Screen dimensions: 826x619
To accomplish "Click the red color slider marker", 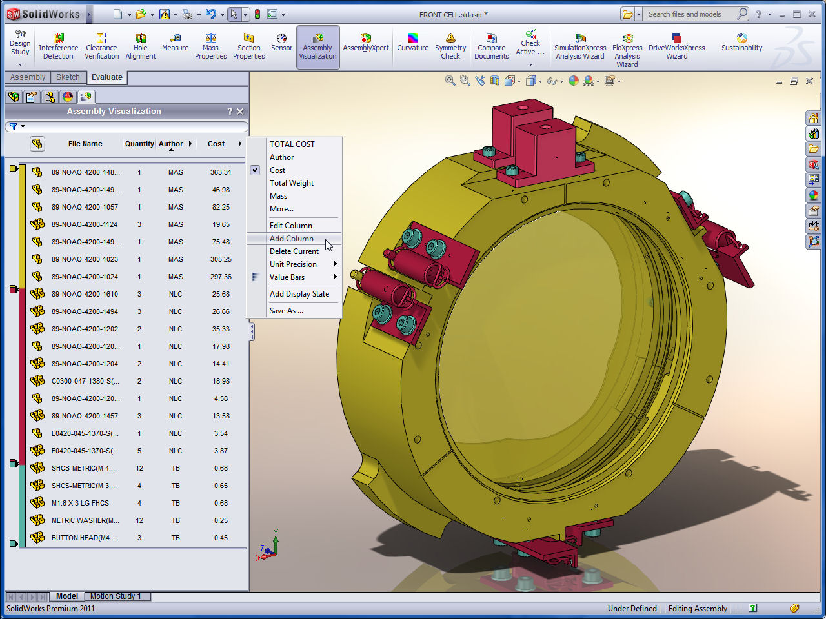I will click(14, 290).
